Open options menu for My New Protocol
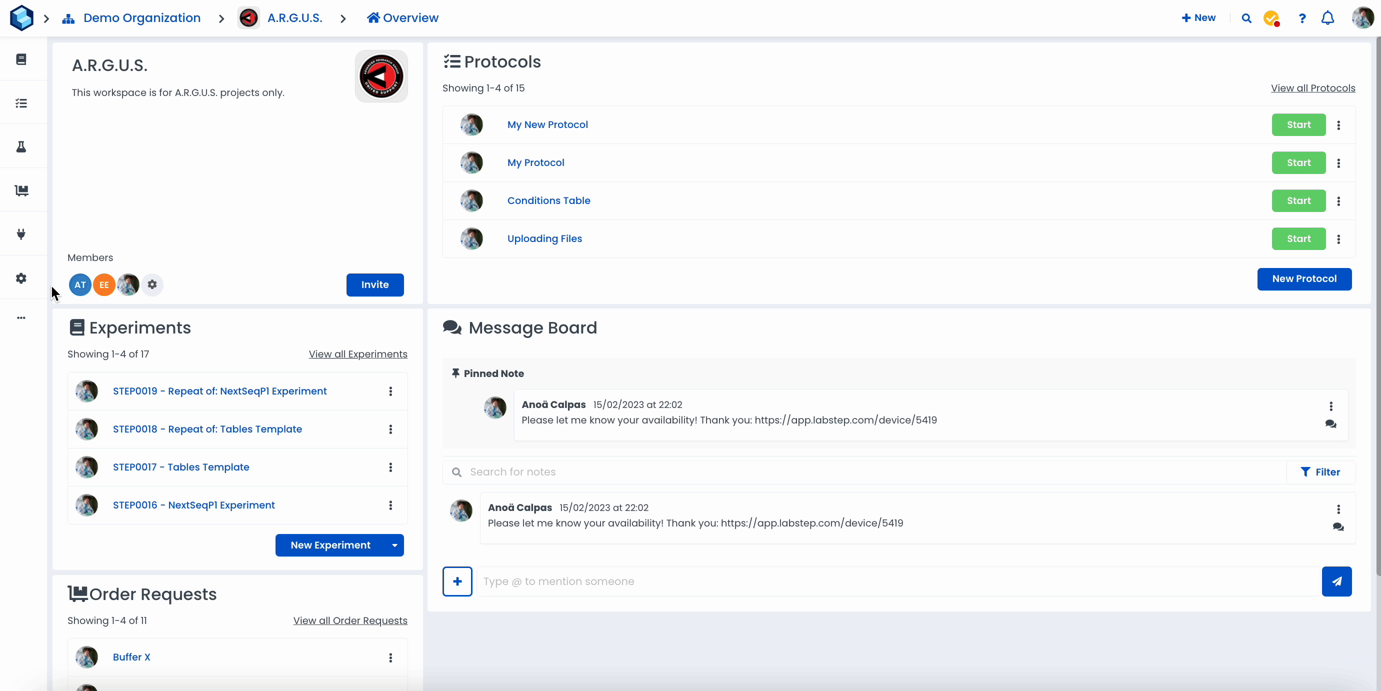The height and width of the screenshot is (691, 1381). tap(1338, 125)
